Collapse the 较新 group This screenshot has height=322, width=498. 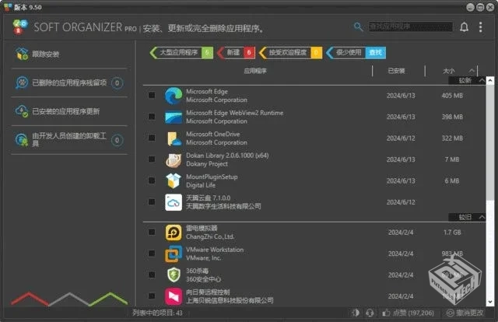click(x=482, y=80)
